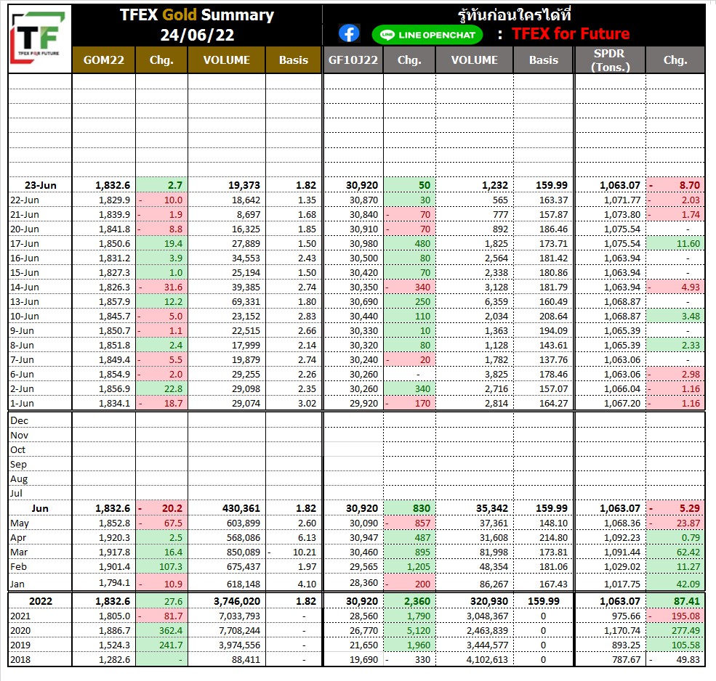Screen dimensions: 716x681
Task: Click the 2022 yearly row label
Action: click(x=40, y=601)
